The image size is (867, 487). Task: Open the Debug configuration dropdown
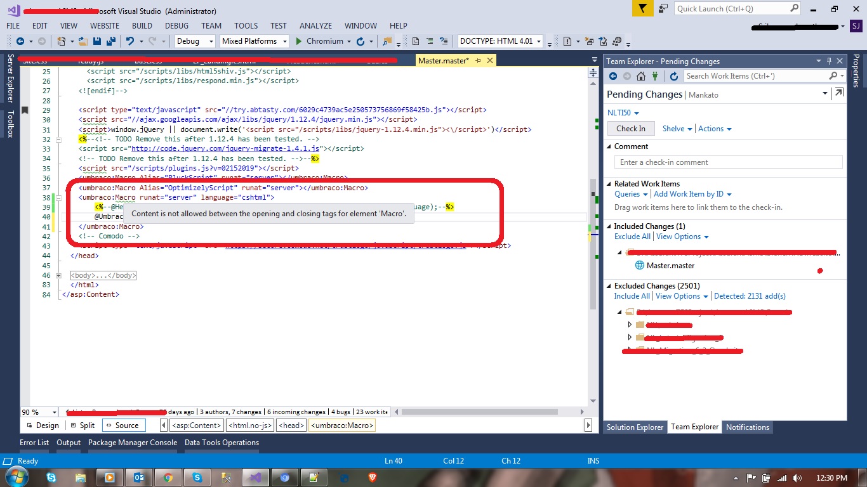tap(195, 41)
